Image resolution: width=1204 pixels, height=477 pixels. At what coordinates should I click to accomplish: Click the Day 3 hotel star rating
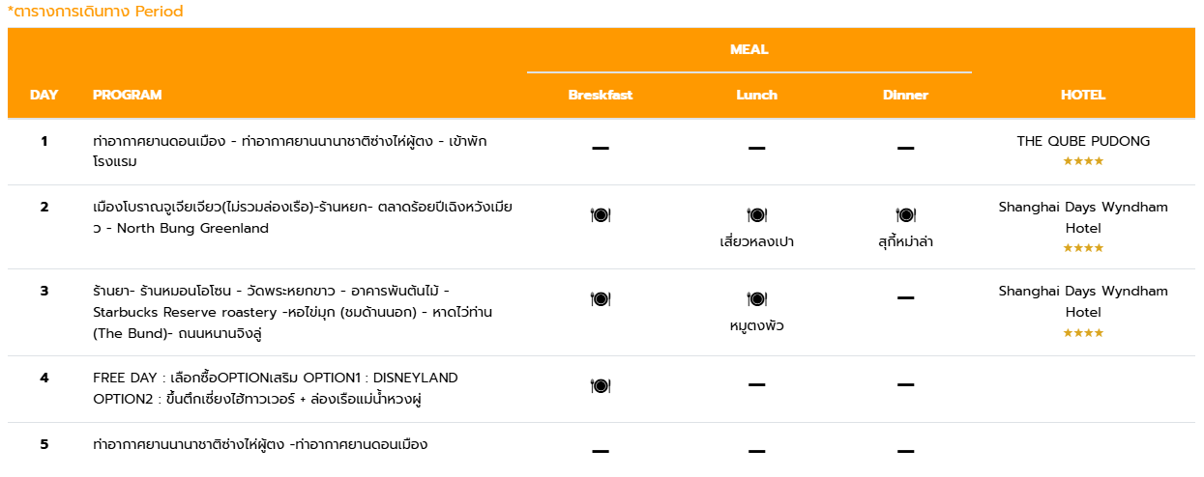pos(1083,333)
